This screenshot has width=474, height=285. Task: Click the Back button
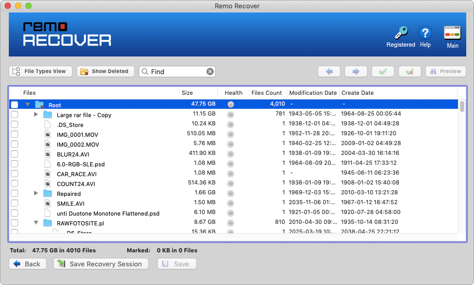coord(27,264)
